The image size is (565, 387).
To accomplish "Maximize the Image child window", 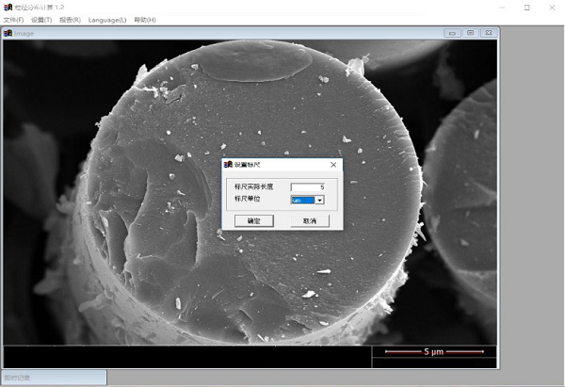I will point(471,33).
